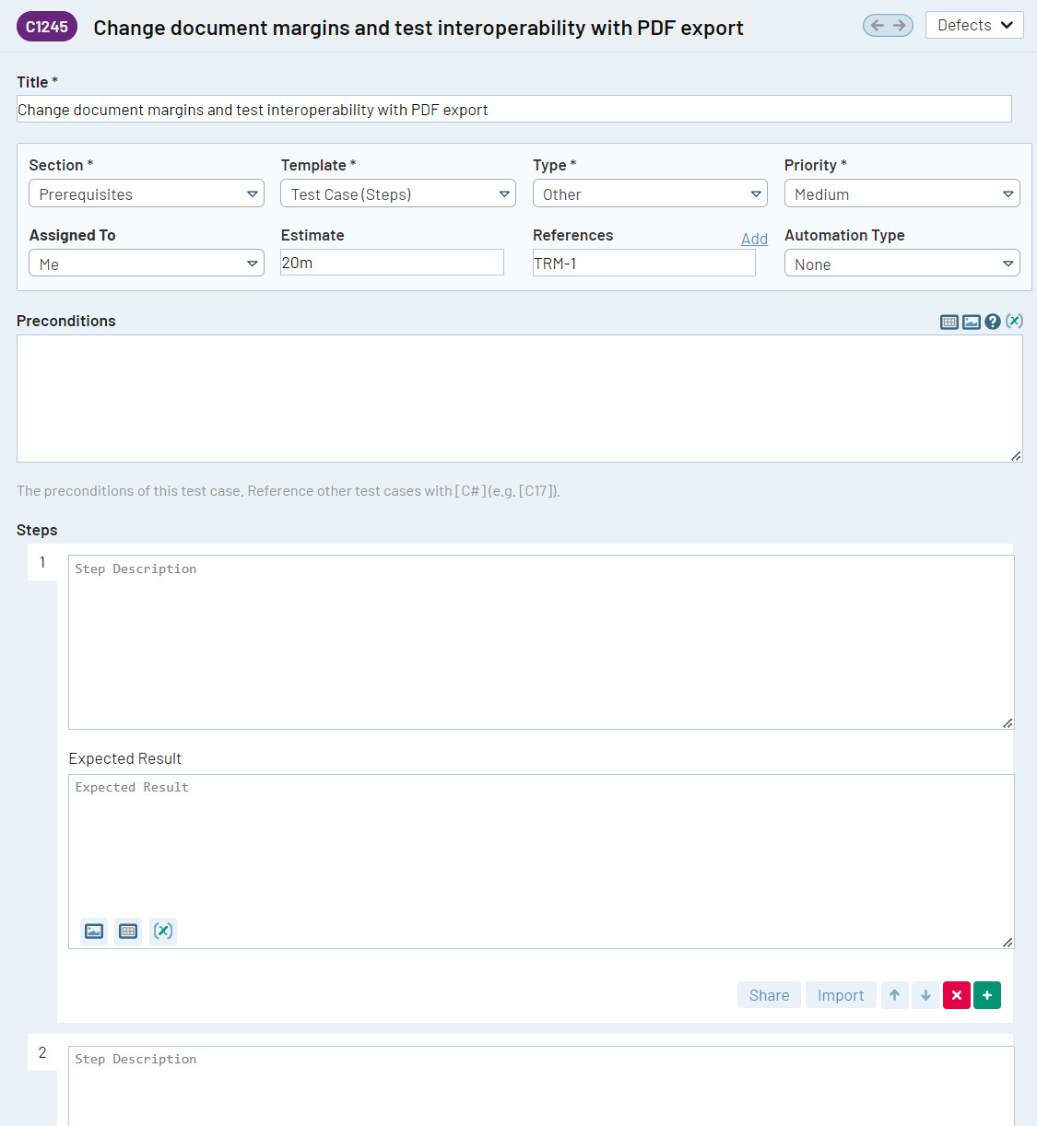
Task: Click the previous test case arrow
Action: [x=877, y=26]
